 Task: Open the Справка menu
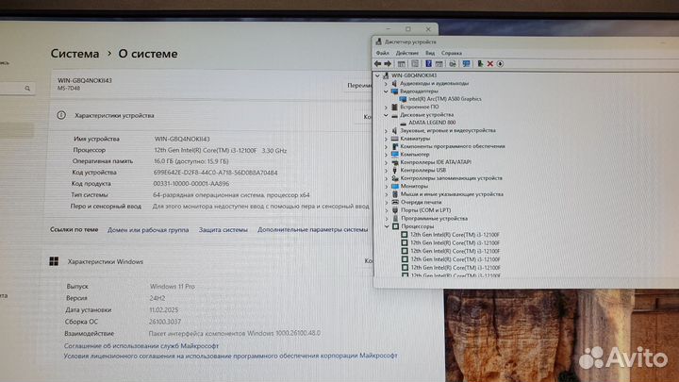click(451, 54)
